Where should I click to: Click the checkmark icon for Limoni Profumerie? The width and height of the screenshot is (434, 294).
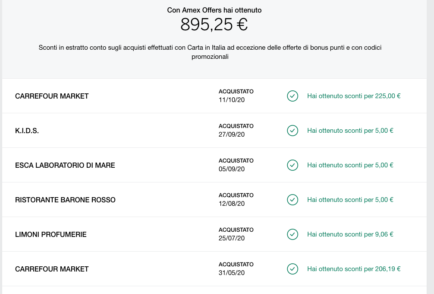[292, 234]
